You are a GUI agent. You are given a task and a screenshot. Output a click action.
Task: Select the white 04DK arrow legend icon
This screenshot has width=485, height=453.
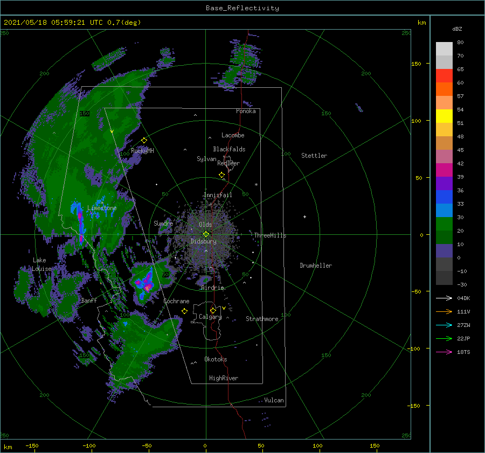tap(444, 298)
